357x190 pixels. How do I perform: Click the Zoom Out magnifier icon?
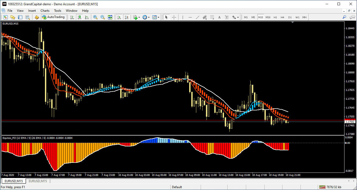click(103, 17)
